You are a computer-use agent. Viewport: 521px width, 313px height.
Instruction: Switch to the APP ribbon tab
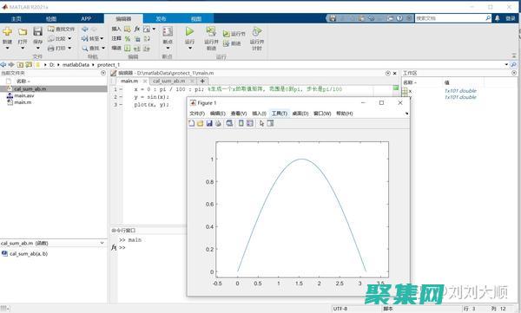[86, 19]
